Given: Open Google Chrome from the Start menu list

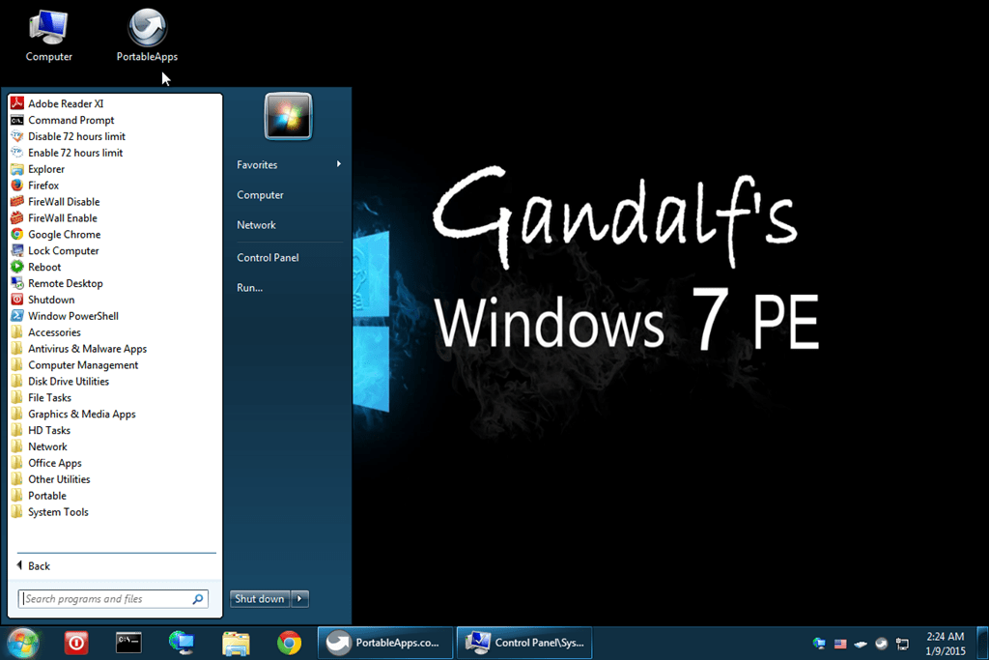Looking at the screenshot, I should pyautogui.click(x=55, y=235).
